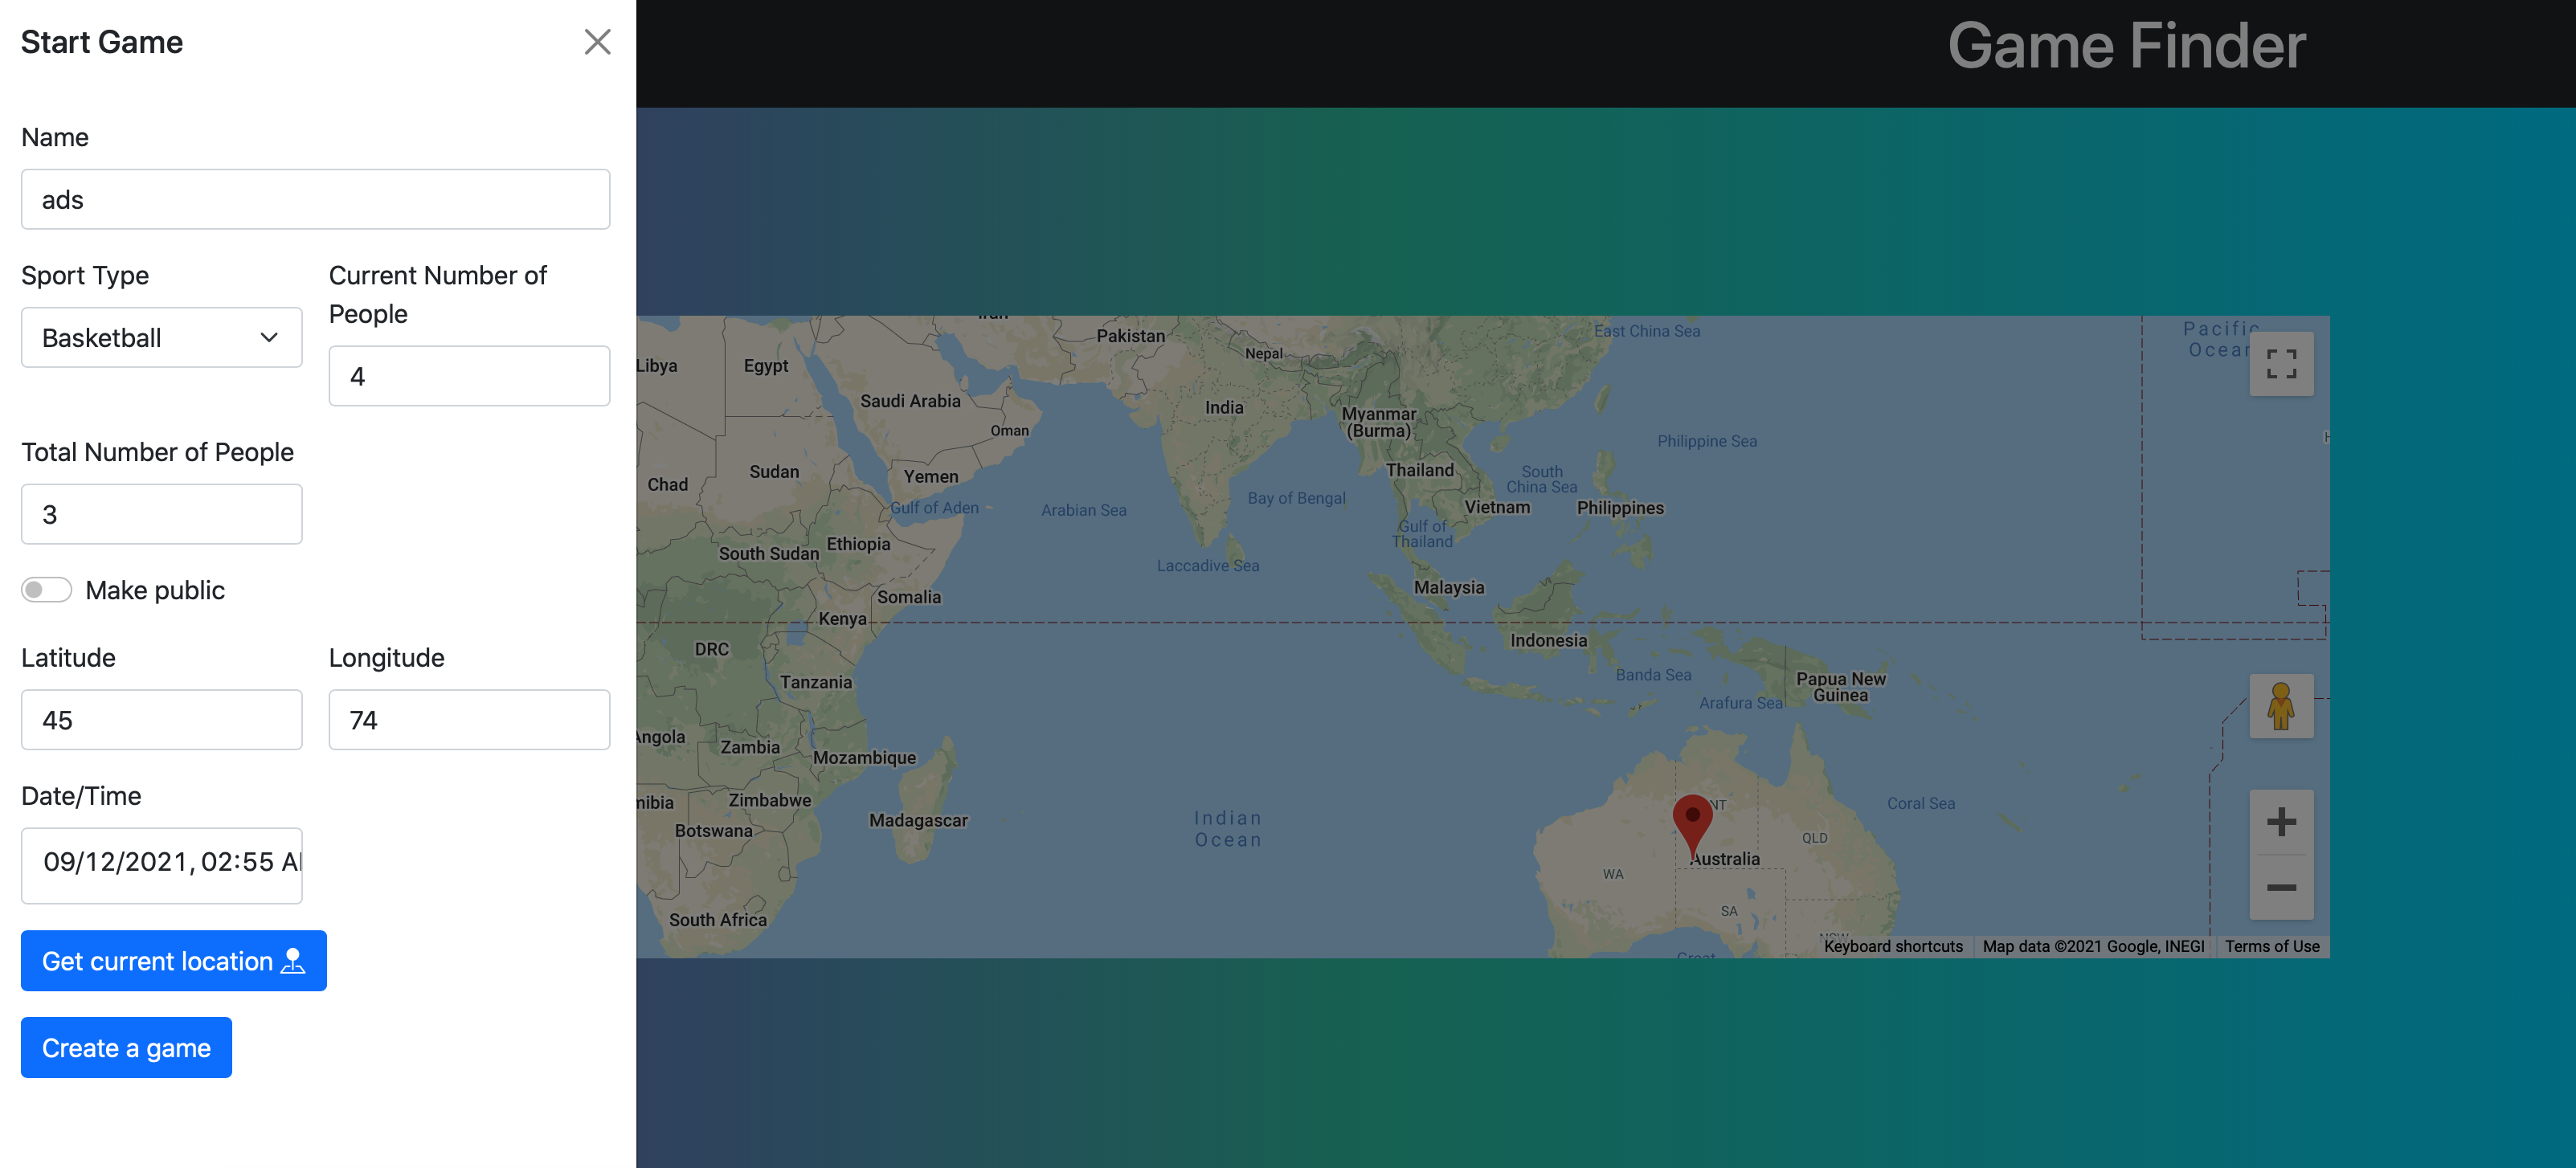Zoom out on the map
Image resolution: width=2576 pixels, height=1168 pixels.
2280,887
